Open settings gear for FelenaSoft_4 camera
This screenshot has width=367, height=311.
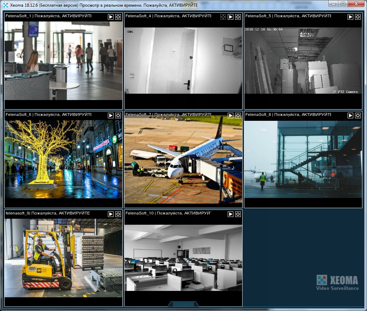tap(238, 17)
